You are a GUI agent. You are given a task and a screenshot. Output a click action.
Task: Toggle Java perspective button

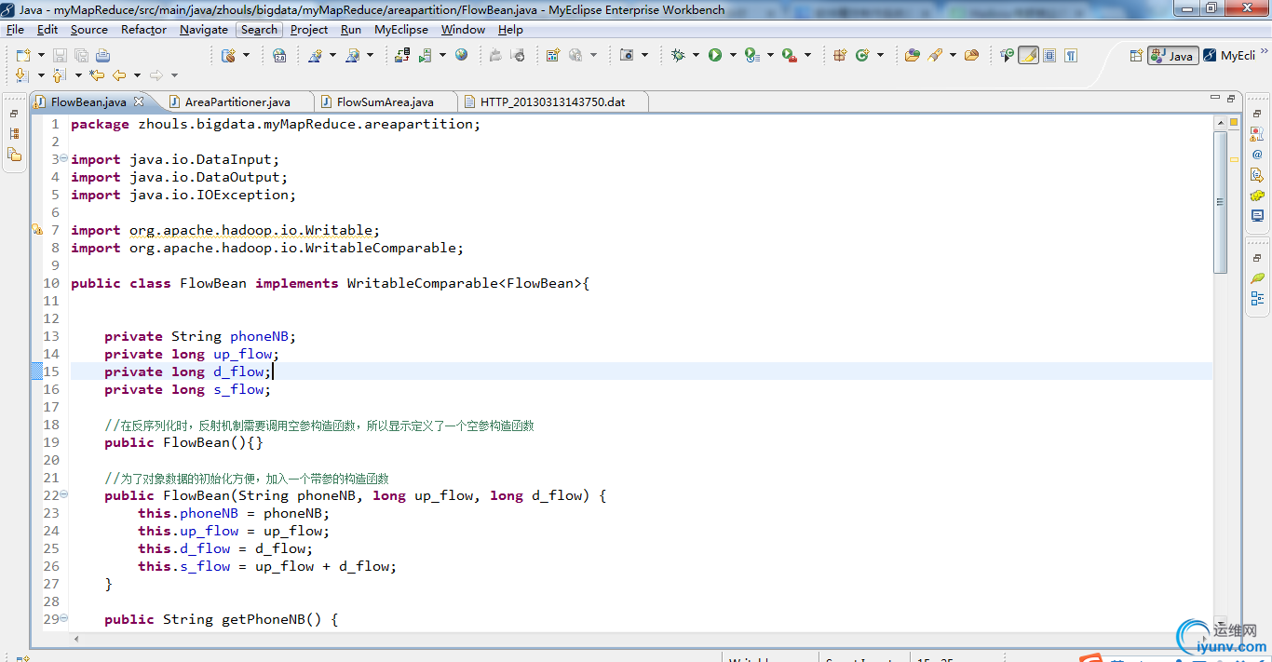1172,56
